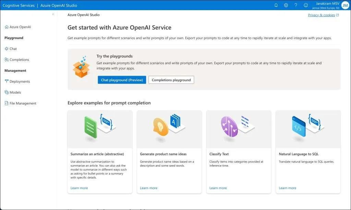
Task: Go to Azure OpenAI home
Action: point(18,27)
